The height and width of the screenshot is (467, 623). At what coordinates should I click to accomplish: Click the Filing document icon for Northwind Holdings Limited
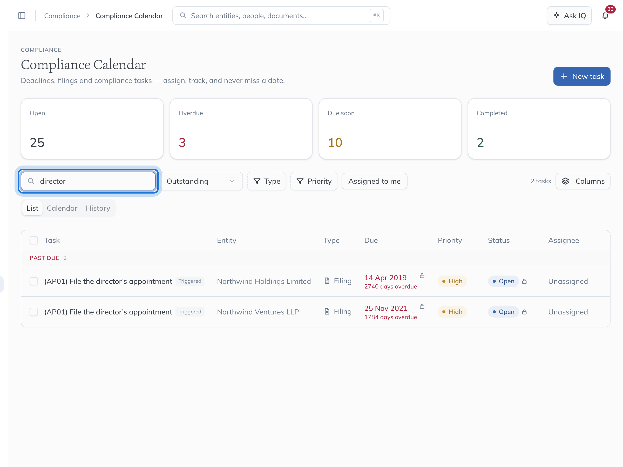click(327, 281)
